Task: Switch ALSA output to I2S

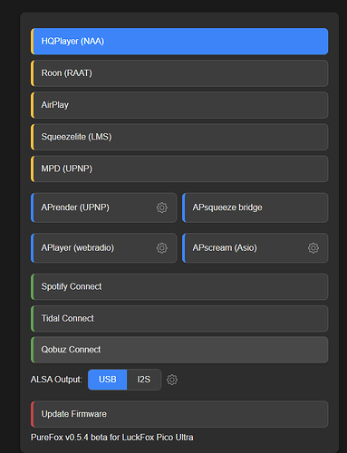Action: [144, 380]
